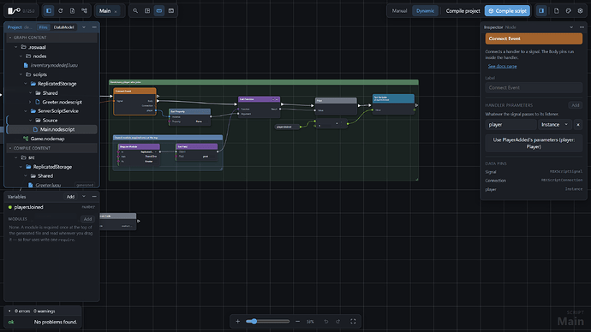
Task: Select the Shared folder under scripts
Action: click(x=50, y=93)
